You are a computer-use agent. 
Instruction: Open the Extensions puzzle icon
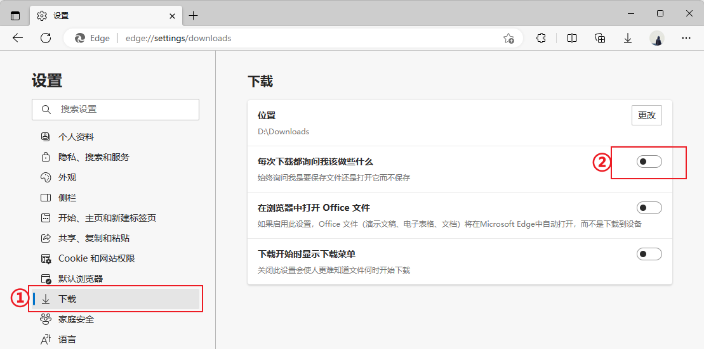tap(541, 38)
